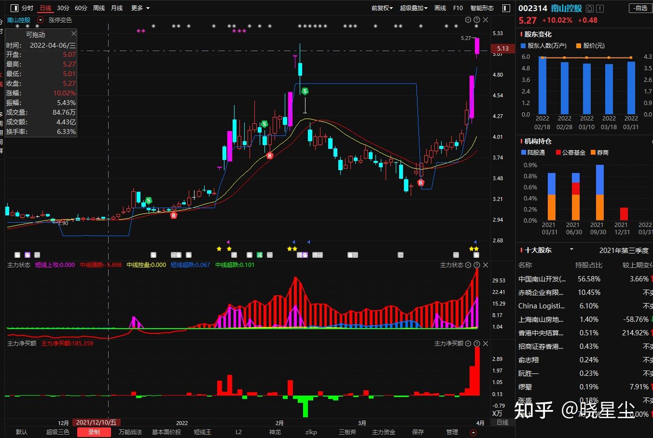
Task: Switch to 月线 monthly chart
Action: pos(117,8)
